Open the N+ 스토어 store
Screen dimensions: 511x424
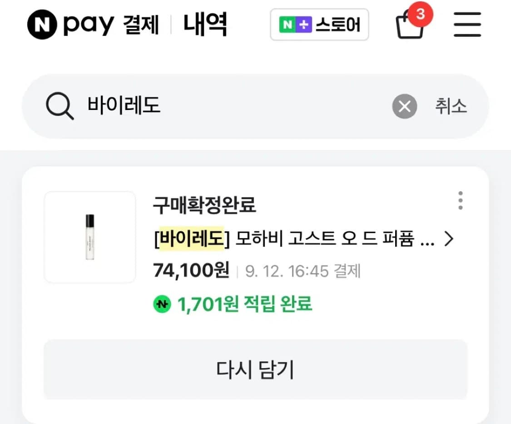coord(319,25)
